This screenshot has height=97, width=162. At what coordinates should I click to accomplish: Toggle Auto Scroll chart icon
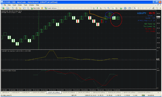click(113, 8)
